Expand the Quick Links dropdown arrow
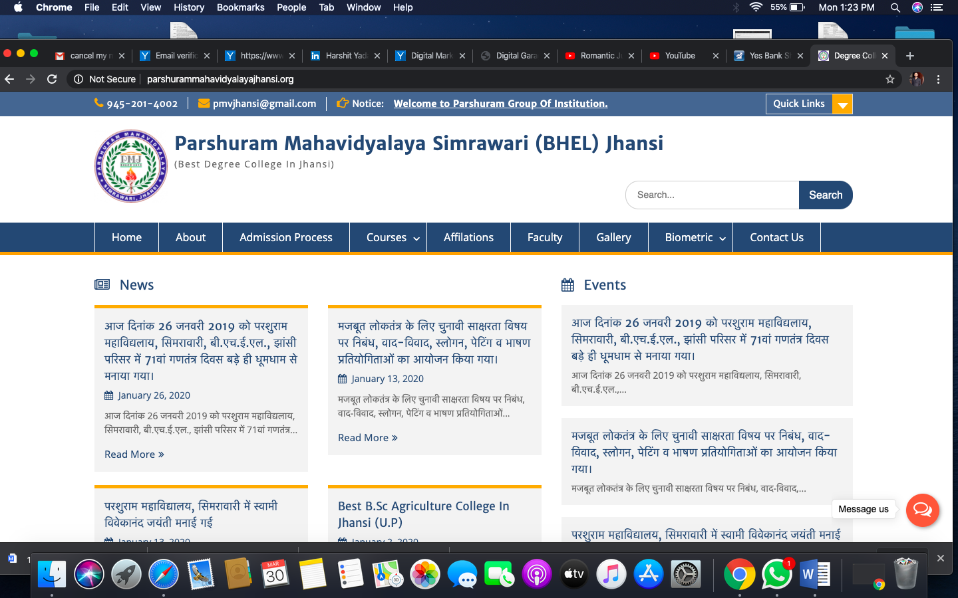This screenshot has width=958, height=598. point(843,104)
